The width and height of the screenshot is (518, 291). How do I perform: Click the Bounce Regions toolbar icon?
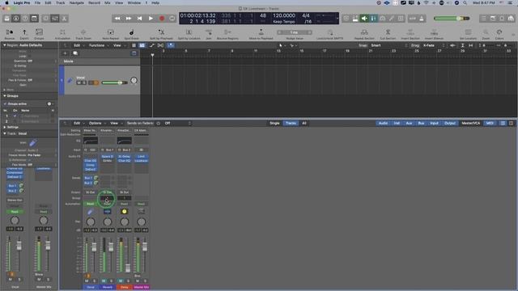(x=227, y=34)
